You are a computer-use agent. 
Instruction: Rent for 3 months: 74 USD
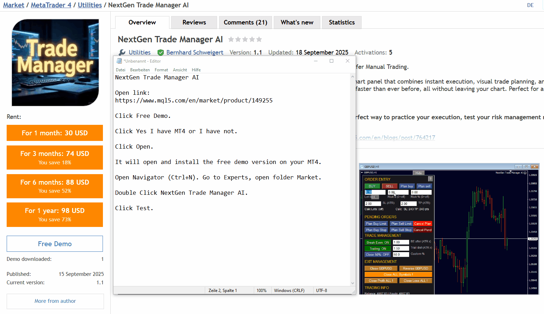coord(55,157)
